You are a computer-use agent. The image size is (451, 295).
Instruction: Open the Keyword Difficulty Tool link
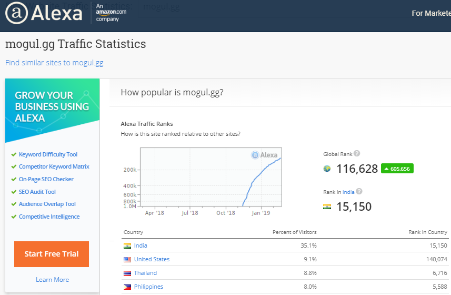pos(48,154)
